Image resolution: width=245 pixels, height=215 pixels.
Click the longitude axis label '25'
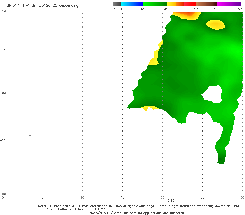tap(202, 197)
